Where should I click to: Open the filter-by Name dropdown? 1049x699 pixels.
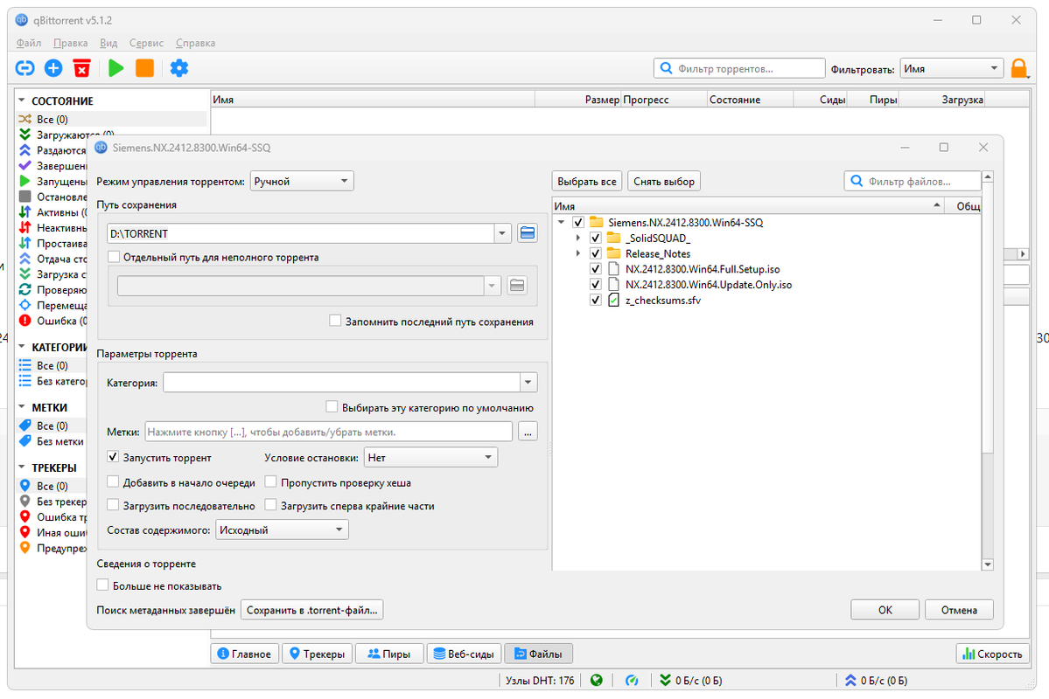point(951,68)
